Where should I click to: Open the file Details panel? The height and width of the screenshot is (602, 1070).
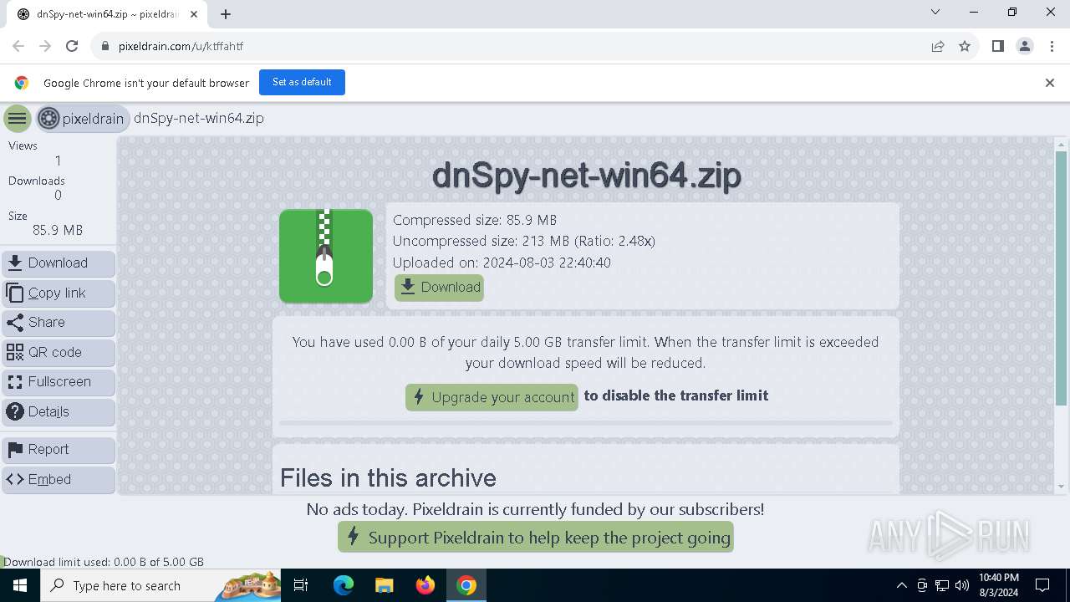coord(59,412)
